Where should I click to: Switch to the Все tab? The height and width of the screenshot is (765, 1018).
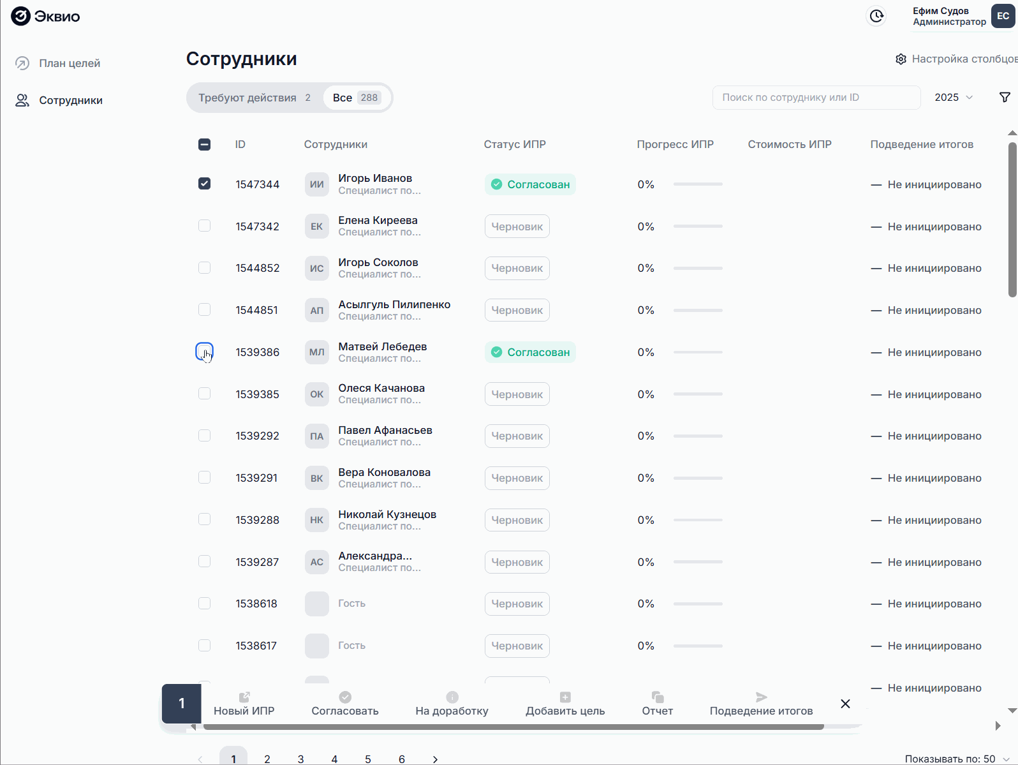(x=356, y=98)
